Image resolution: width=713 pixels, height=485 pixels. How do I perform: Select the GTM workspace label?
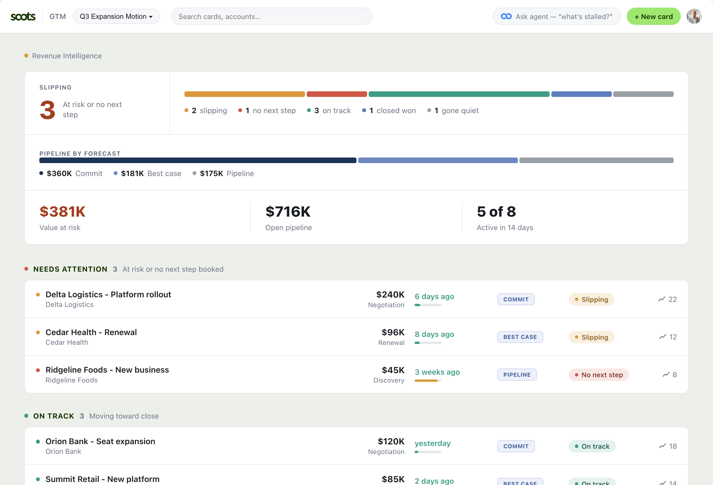coord(58,16)
